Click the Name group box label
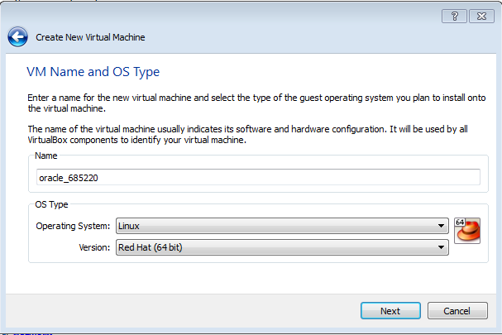 46,156
